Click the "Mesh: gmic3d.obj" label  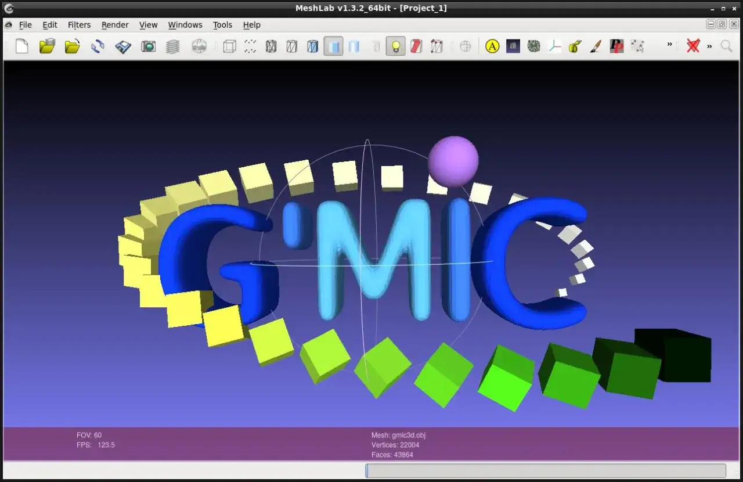point(399,436)
